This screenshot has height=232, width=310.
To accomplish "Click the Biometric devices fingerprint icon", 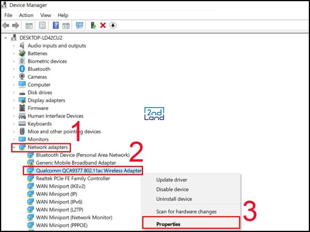I will click(22, 61).
